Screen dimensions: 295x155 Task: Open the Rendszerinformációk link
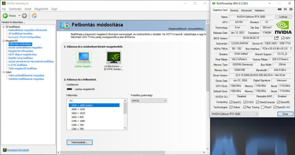pos(18,150)
